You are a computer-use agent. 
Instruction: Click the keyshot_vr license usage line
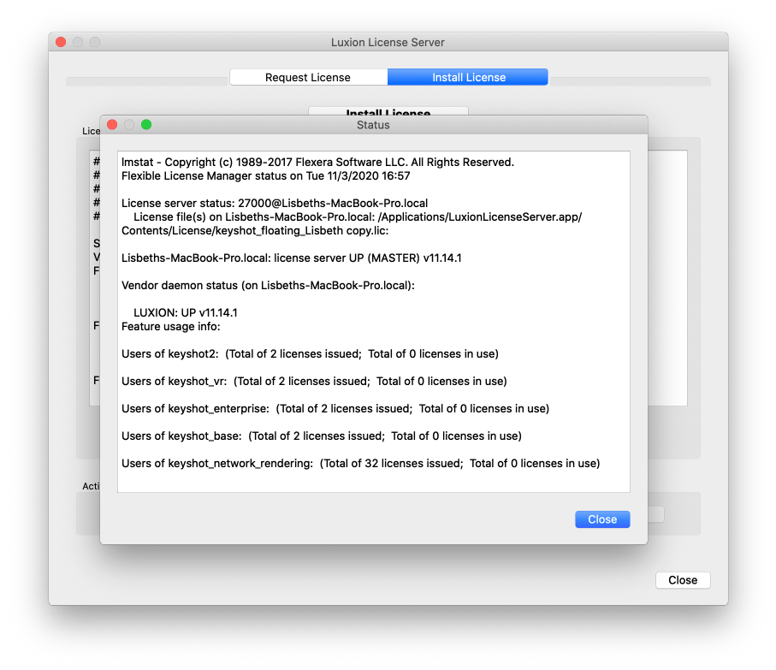315,381
